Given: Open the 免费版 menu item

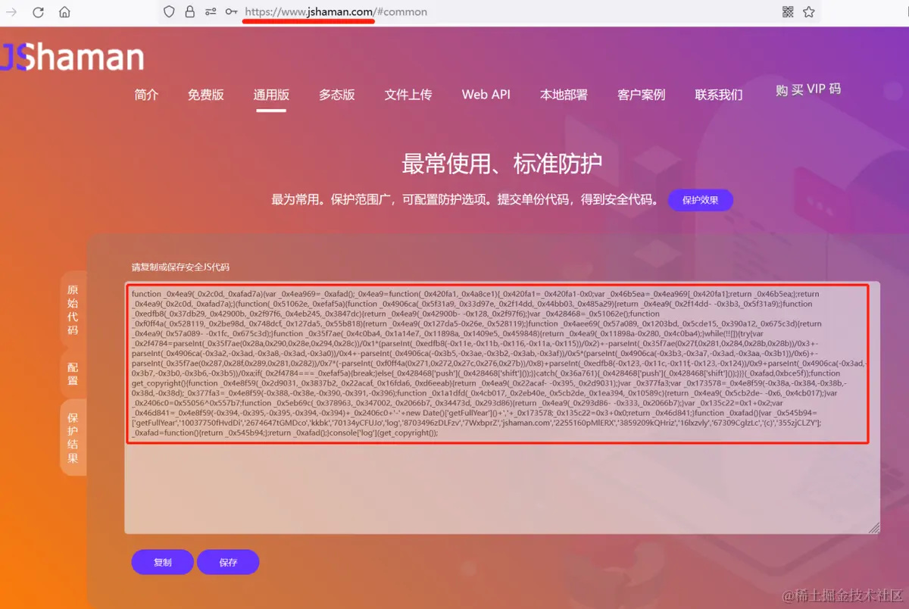Looking at the screenshot, I should [206, 95].
